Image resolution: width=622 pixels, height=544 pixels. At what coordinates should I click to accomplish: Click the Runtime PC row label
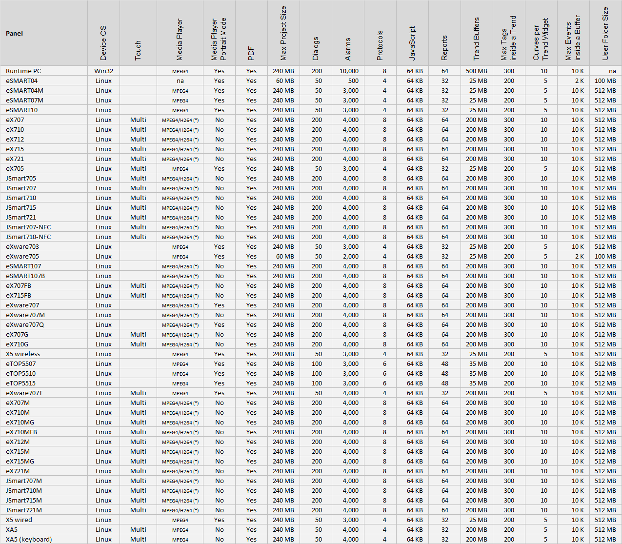pos(23,71)
